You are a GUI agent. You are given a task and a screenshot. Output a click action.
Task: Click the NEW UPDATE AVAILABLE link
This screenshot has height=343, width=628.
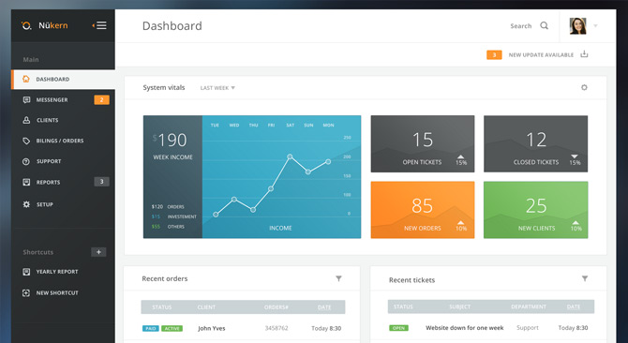click(x=541, y=55)
